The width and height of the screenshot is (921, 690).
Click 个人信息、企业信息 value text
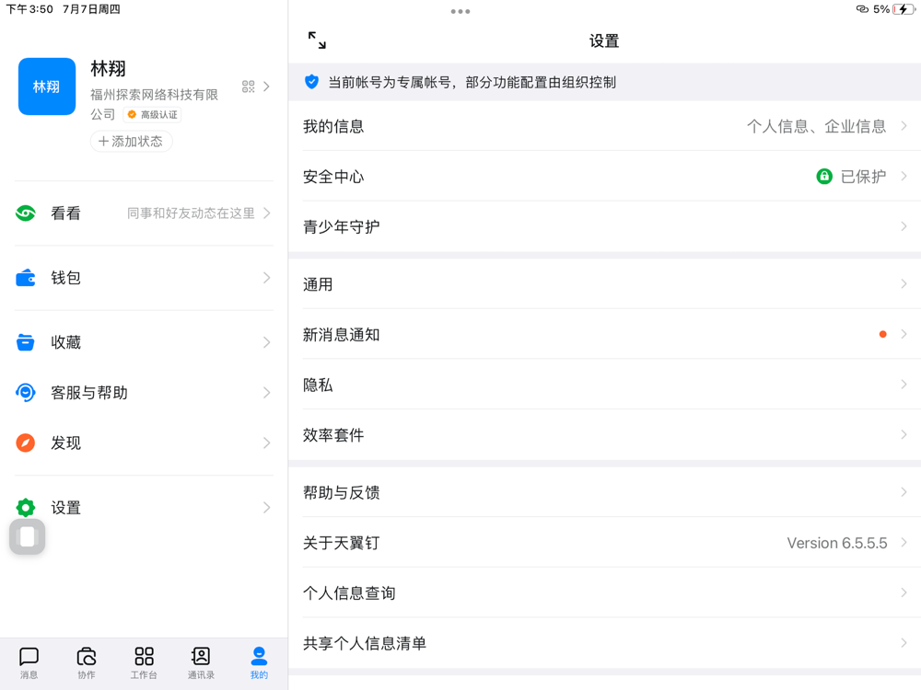coord(816,126)
